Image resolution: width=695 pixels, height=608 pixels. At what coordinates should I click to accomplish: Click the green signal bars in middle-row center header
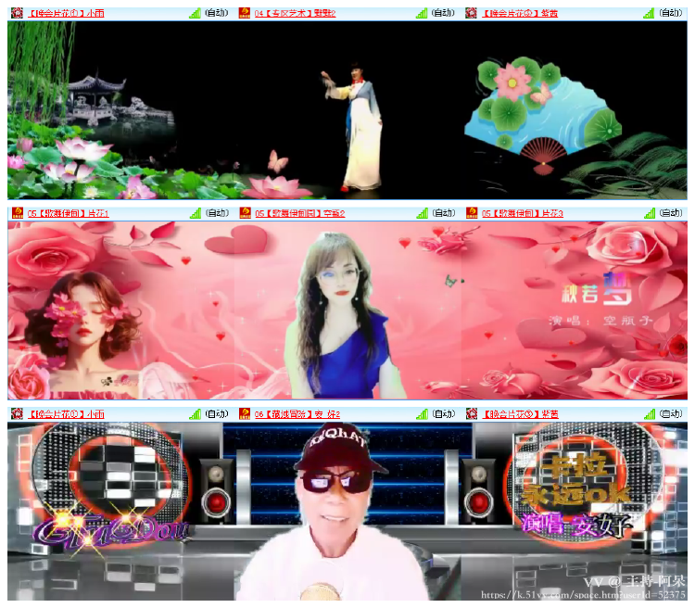tap(423, 213)
